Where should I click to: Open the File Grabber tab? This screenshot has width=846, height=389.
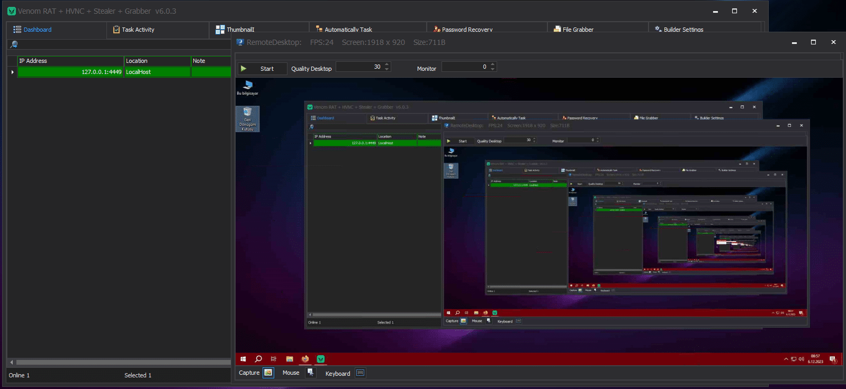tap(578, 30)
